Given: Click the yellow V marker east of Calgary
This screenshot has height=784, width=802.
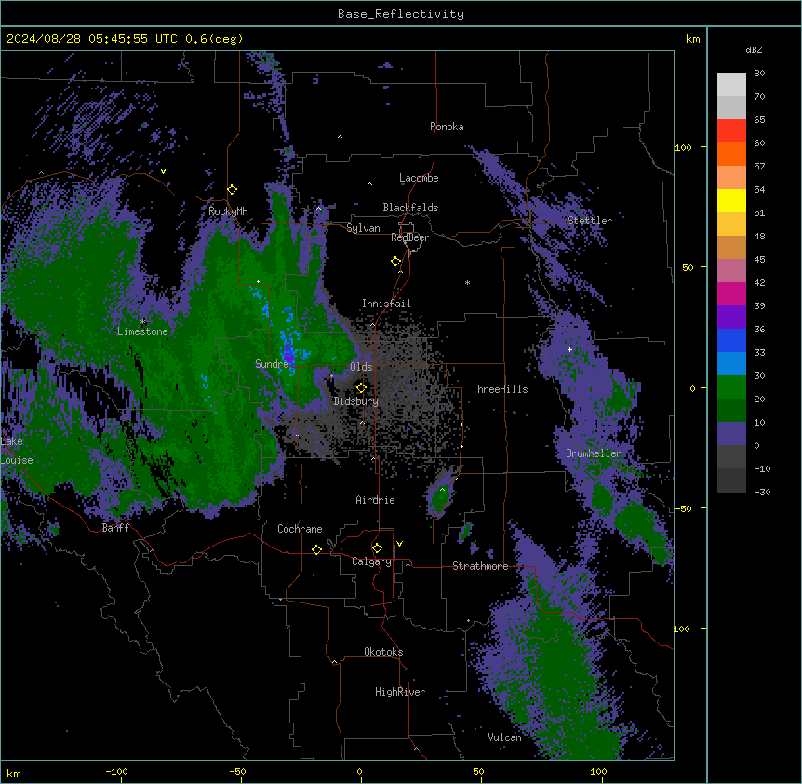Looking at the screenshot, I should tap(399, 544).
